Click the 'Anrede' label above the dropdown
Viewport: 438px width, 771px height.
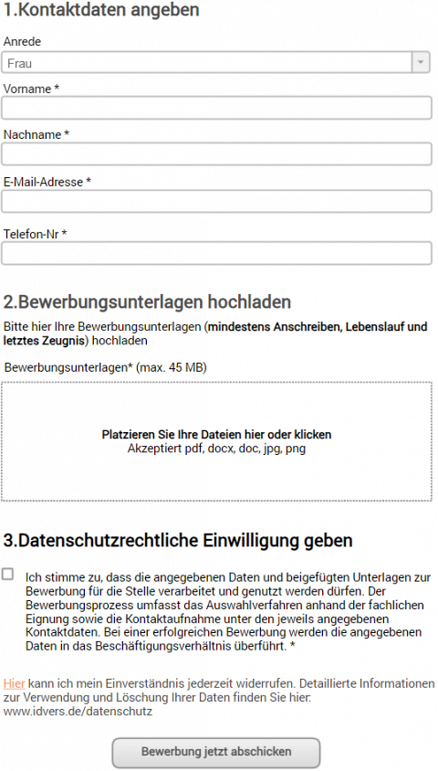22,42
